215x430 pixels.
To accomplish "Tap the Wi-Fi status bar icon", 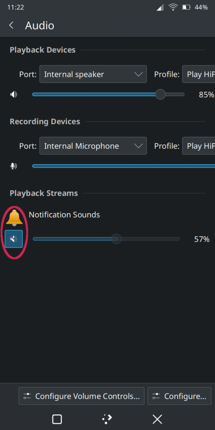I will pos(173,8).
